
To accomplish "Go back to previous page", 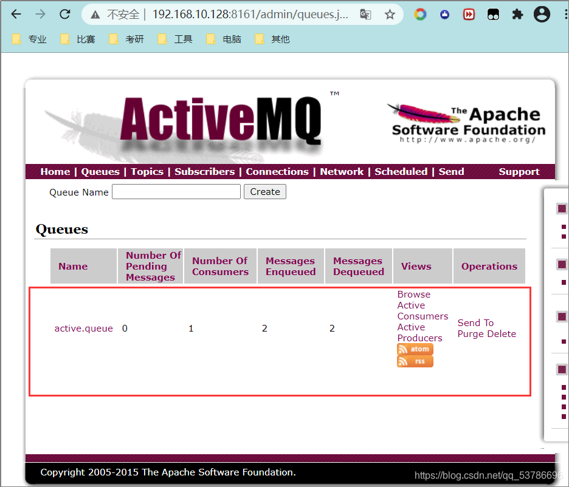I will (x=16, y=14).
